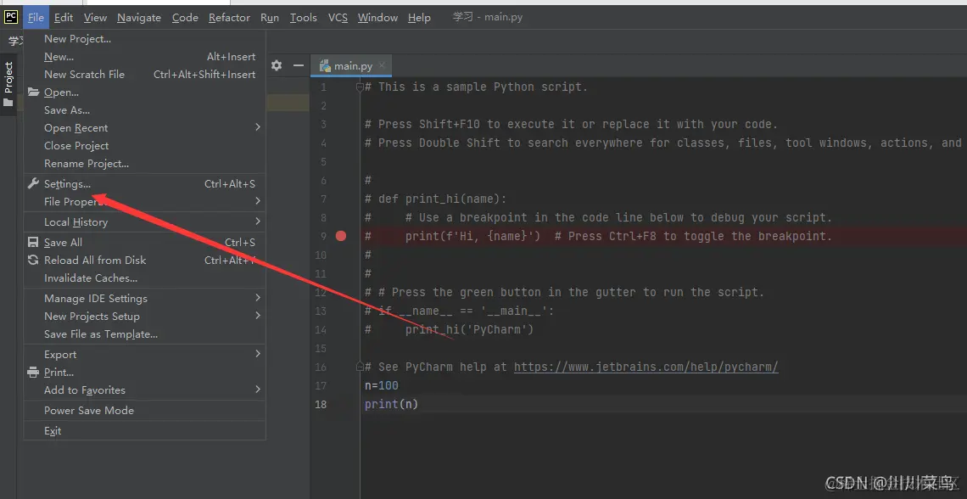Select Exit from File menu
The height and width of the screenshot is (499, 967).
coord(144,431)
